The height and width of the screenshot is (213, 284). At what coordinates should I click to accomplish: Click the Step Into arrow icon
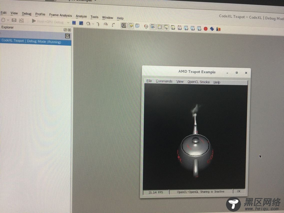pyautogui.click(x=98, y=24)
